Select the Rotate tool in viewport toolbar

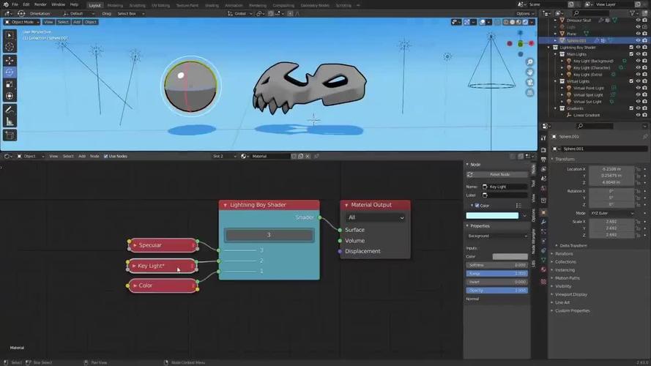(x=10, y=72)
